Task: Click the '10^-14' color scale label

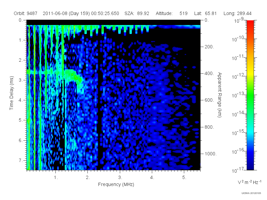Action: point(238,114)
